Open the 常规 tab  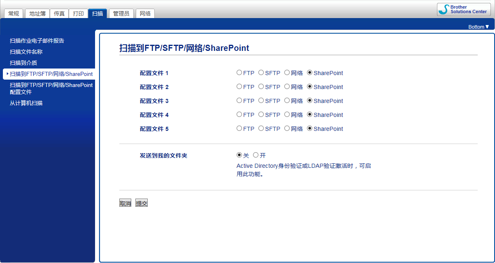coord(14,14)
